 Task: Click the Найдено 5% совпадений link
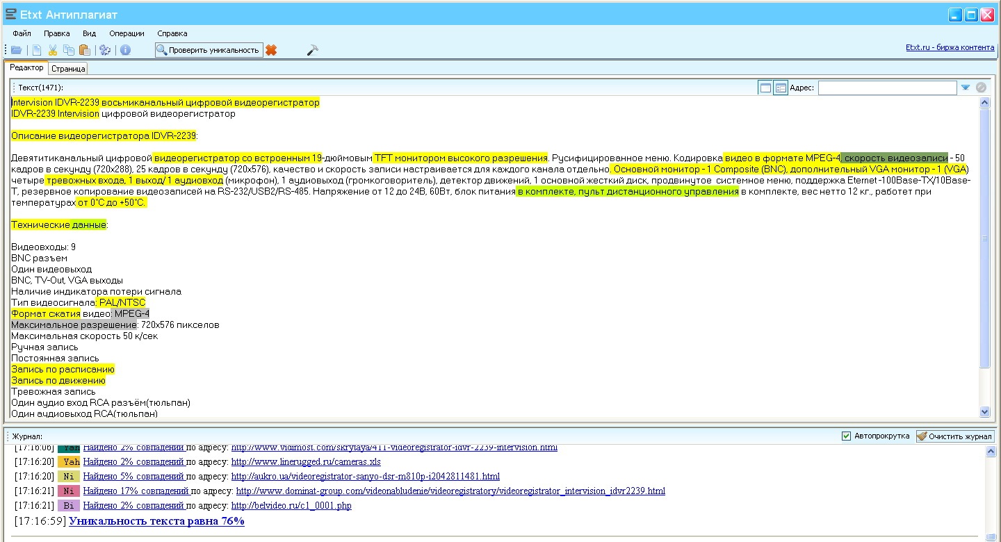click(x=133, y=477)
